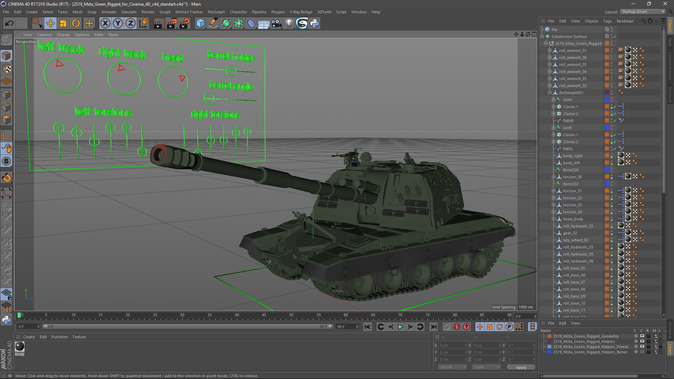Open the material manager Texture menu
Viewport: 674px width, 379px height.
click(x=79, y=337)
